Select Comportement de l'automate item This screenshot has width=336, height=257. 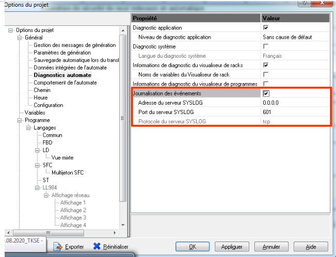click(x=65, y=83)
